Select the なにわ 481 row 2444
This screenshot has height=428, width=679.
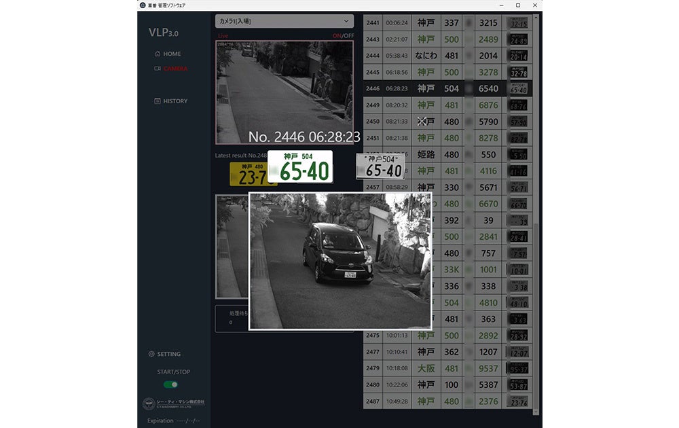[x=447, y=56]
